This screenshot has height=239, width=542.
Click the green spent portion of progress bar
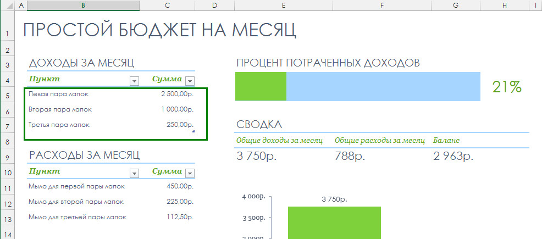pos(261,86)
